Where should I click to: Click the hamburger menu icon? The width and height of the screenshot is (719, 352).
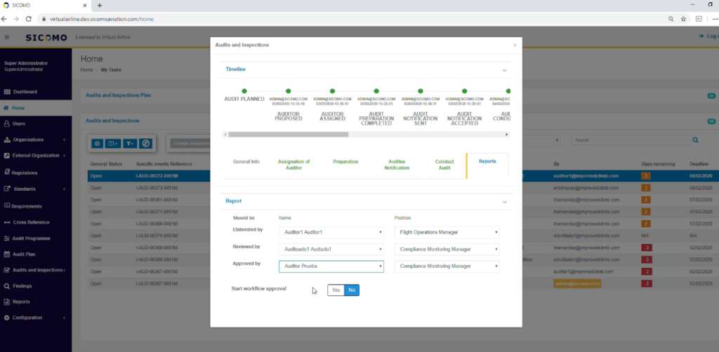[7, 36]
